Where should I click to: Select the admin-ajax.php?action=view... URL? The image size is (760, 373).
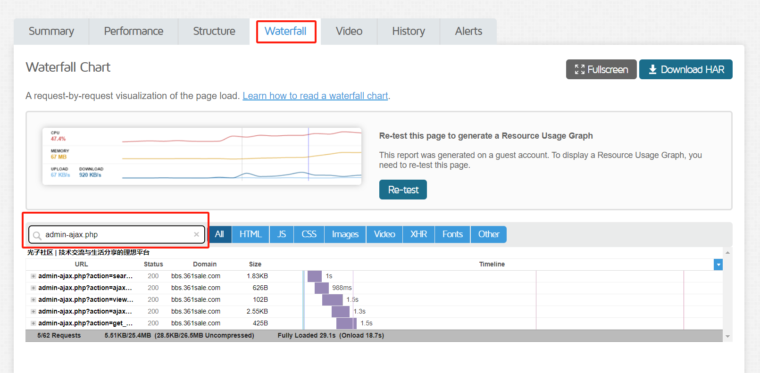click(x=86, y=299)
